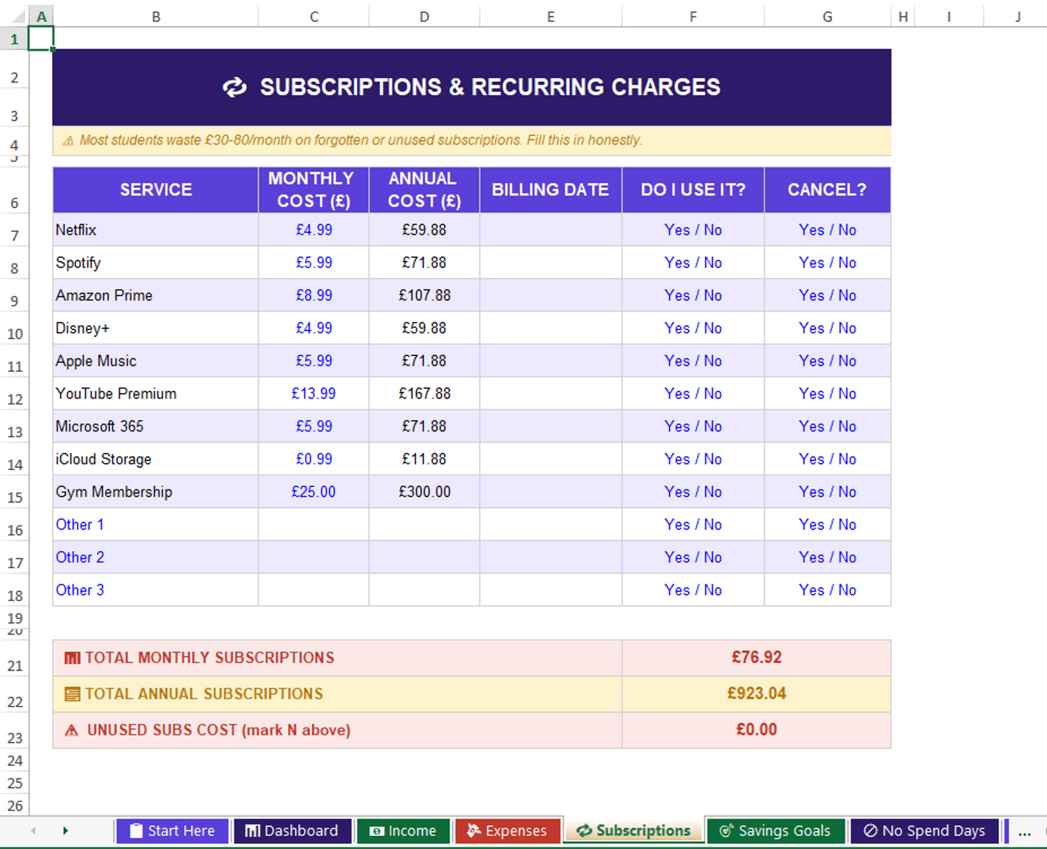This screenshot has width=1047, height=849.
Task: Click the Subscriptions & Recurring Charges title
Action: point(472,87)
